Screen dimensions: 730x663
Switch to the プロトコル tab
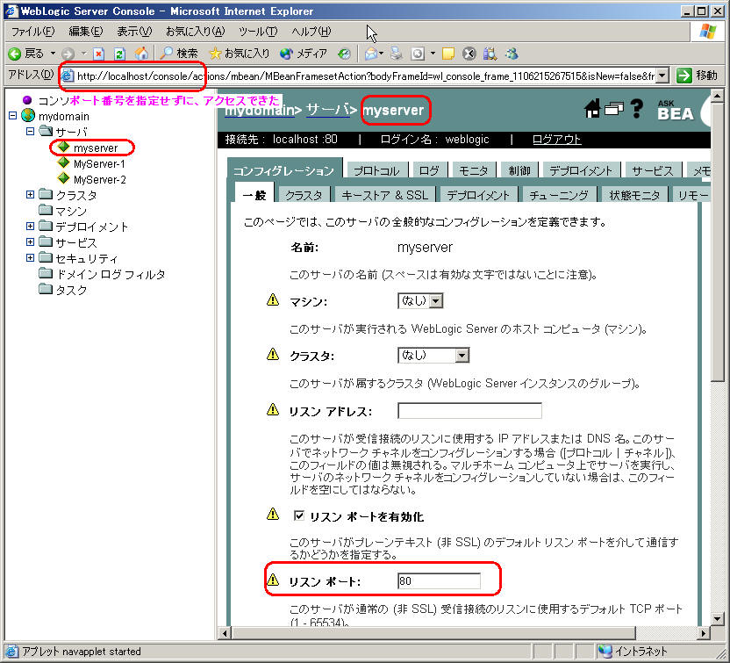pos(378,171)
